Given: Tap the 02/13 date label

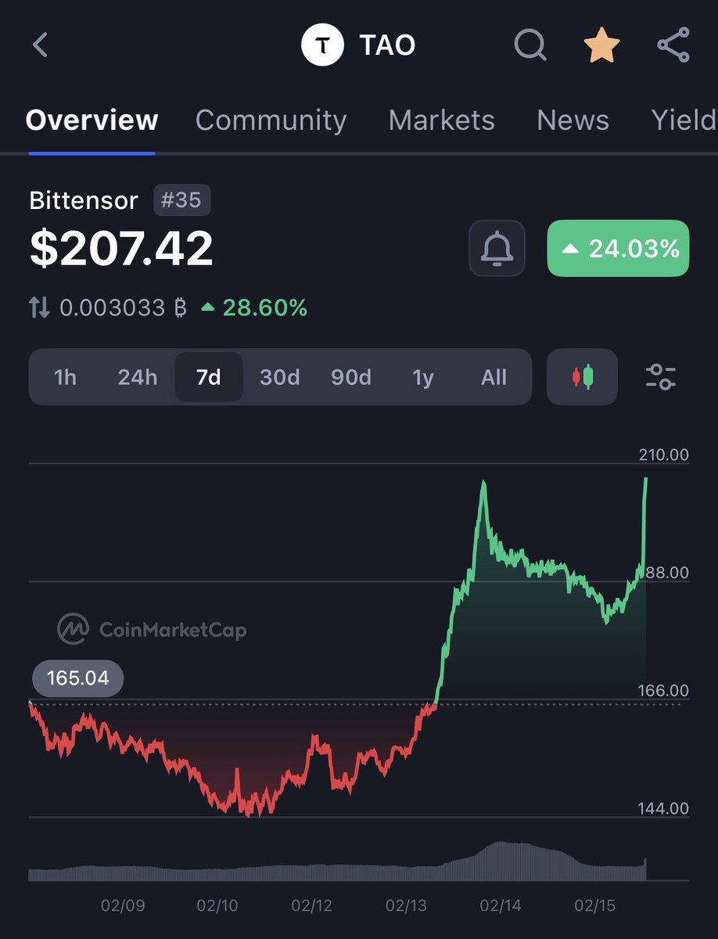Looking at the screenshot, I should click(407, 906).
